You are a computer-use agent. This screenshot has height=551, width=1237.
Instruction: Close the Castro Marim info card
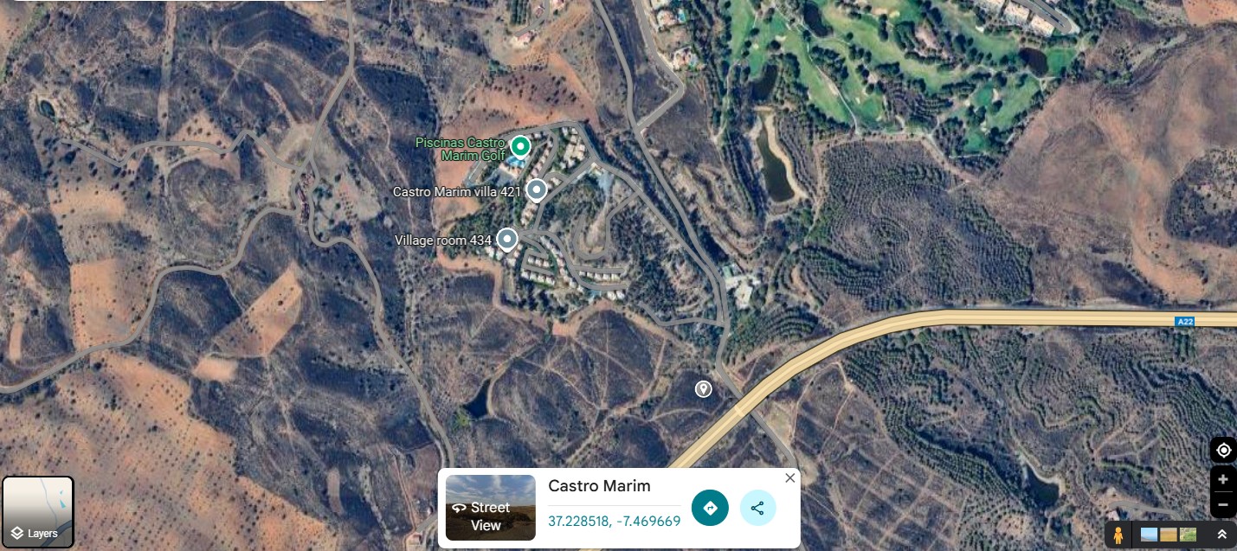pyautogui.click(x=789, y=478)
